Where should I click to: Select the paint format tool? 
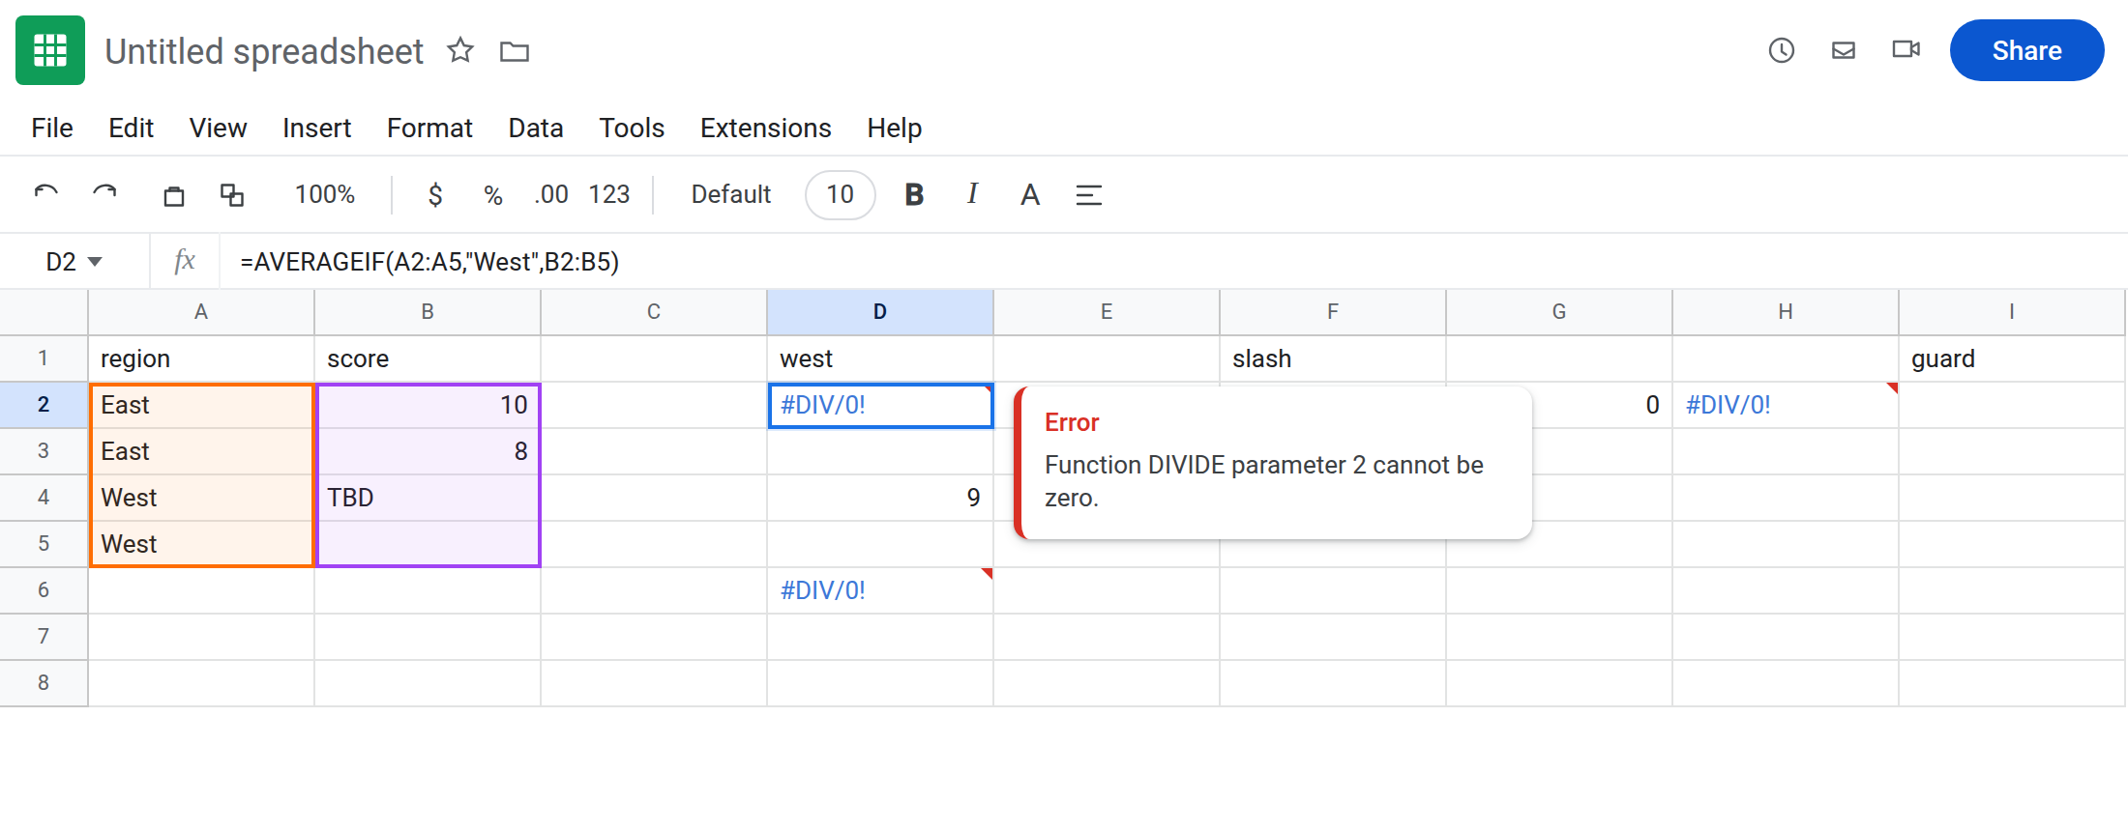click(x=232, y=195)
